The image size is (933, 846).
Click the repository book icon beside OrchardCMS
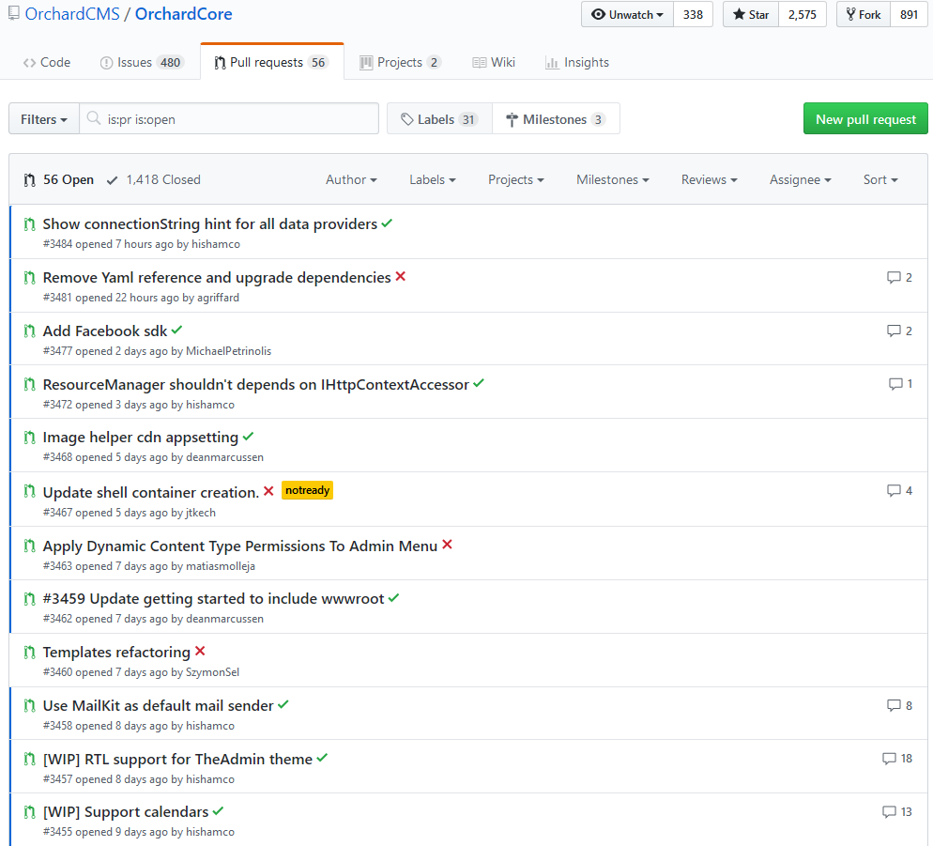coord(14,13)
